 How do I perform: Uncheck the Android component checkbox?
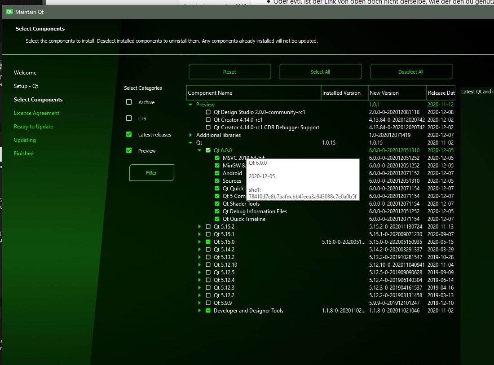tap(217, 173)
